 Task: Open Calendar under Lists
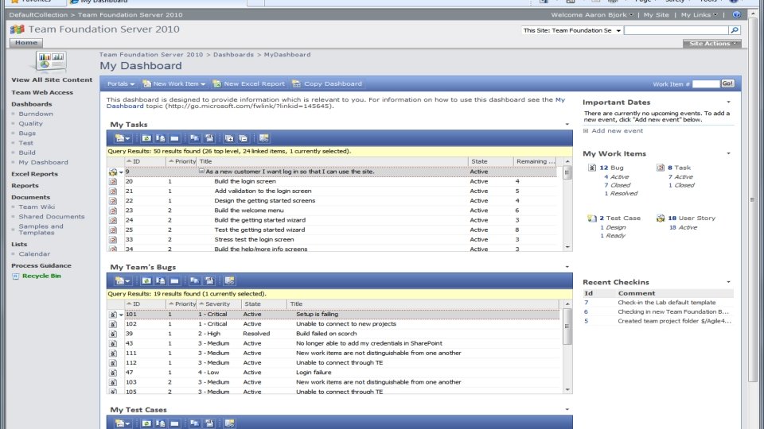pos(34,254)
